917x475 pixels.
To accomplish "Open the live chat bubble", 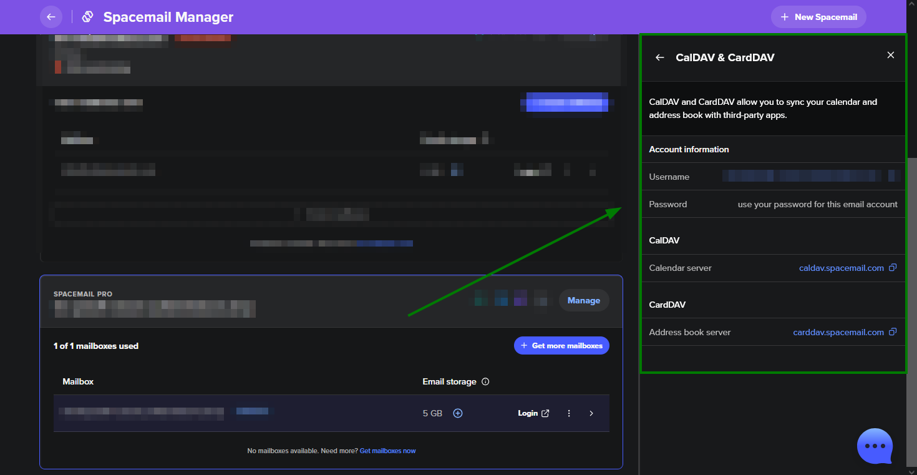I will point(875,446).
